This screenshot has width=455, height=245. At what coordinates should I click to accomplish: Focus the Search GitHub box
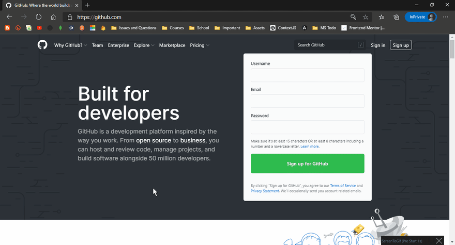[330, 45]
